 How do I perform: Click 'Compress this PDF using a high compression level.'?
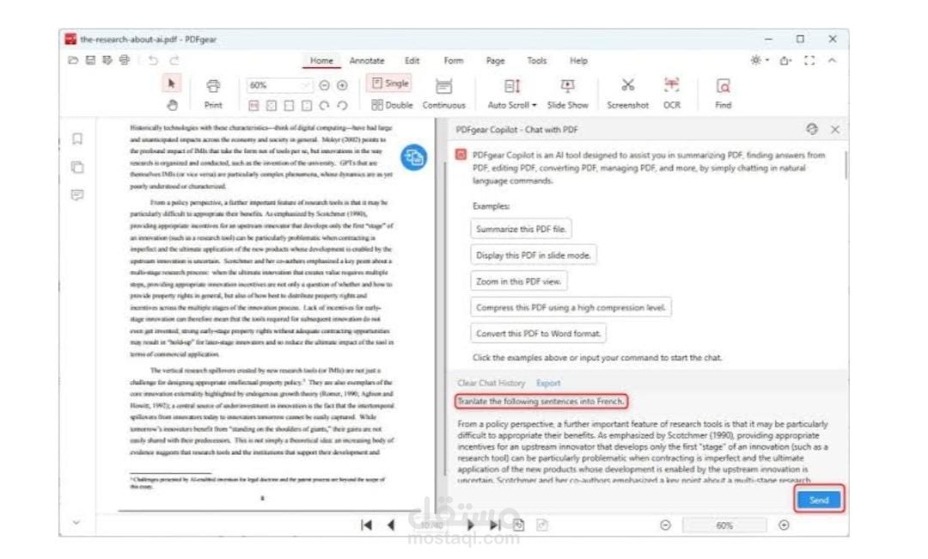click(x=571, y=307)
